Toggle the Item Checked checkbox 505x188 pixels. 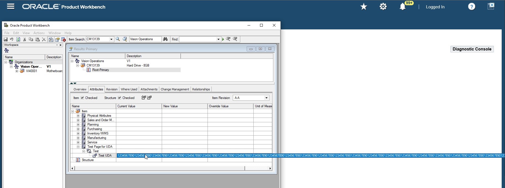click(x=82, y=98)
